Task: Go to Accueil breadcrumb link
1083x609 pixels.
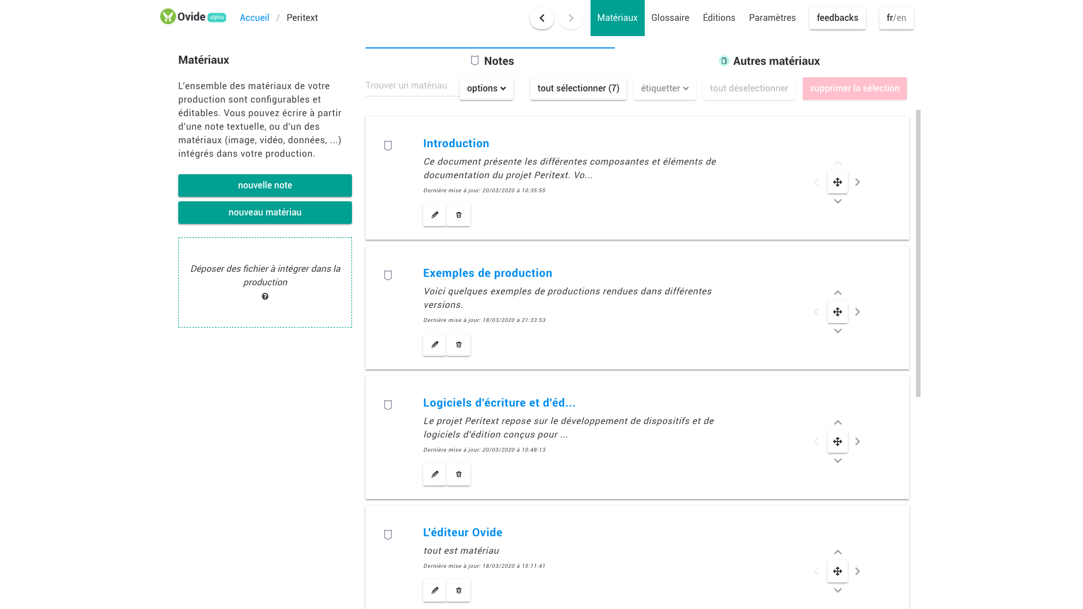Action: point(254,18)
